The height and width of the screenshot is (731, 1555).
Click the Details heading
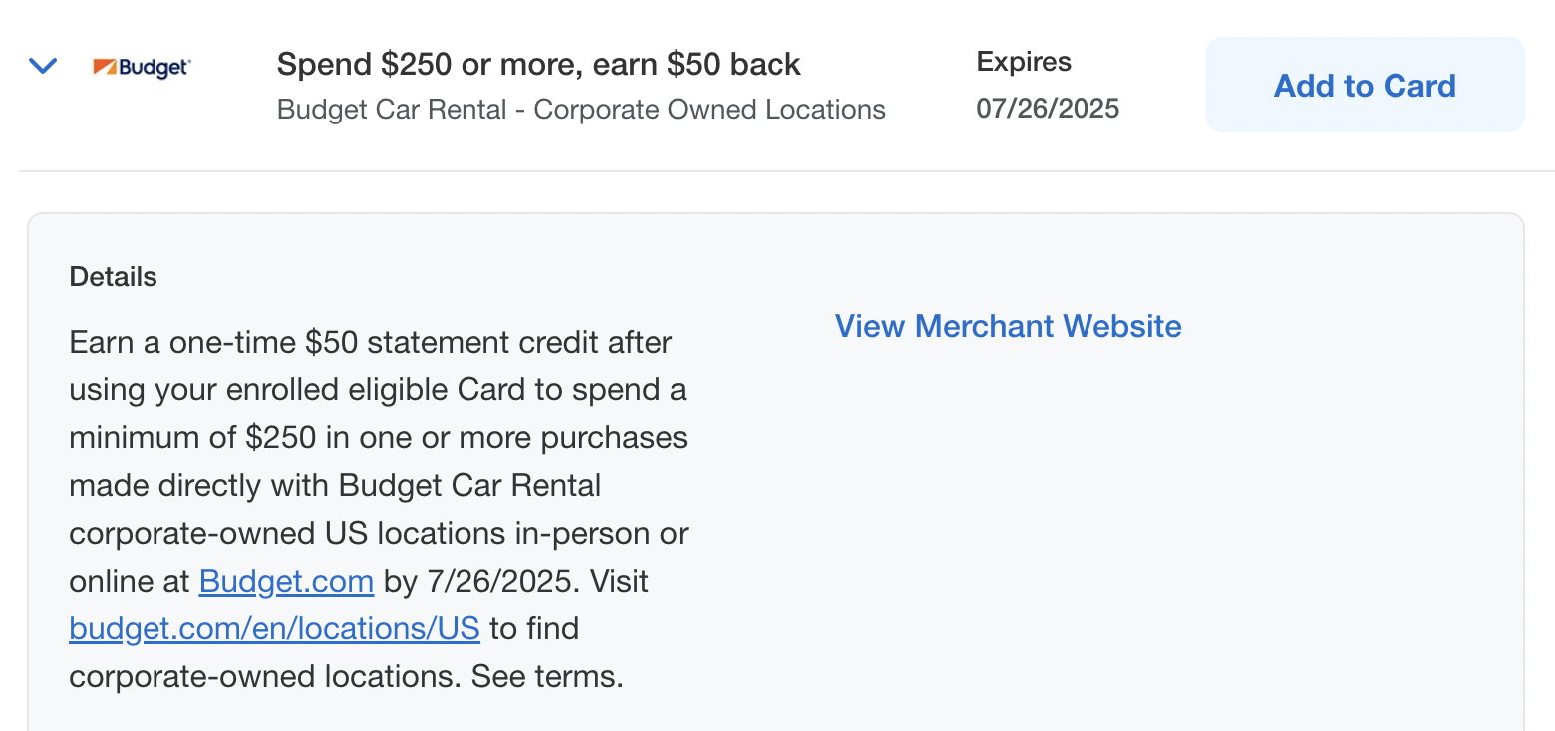[x=113, y=277]
